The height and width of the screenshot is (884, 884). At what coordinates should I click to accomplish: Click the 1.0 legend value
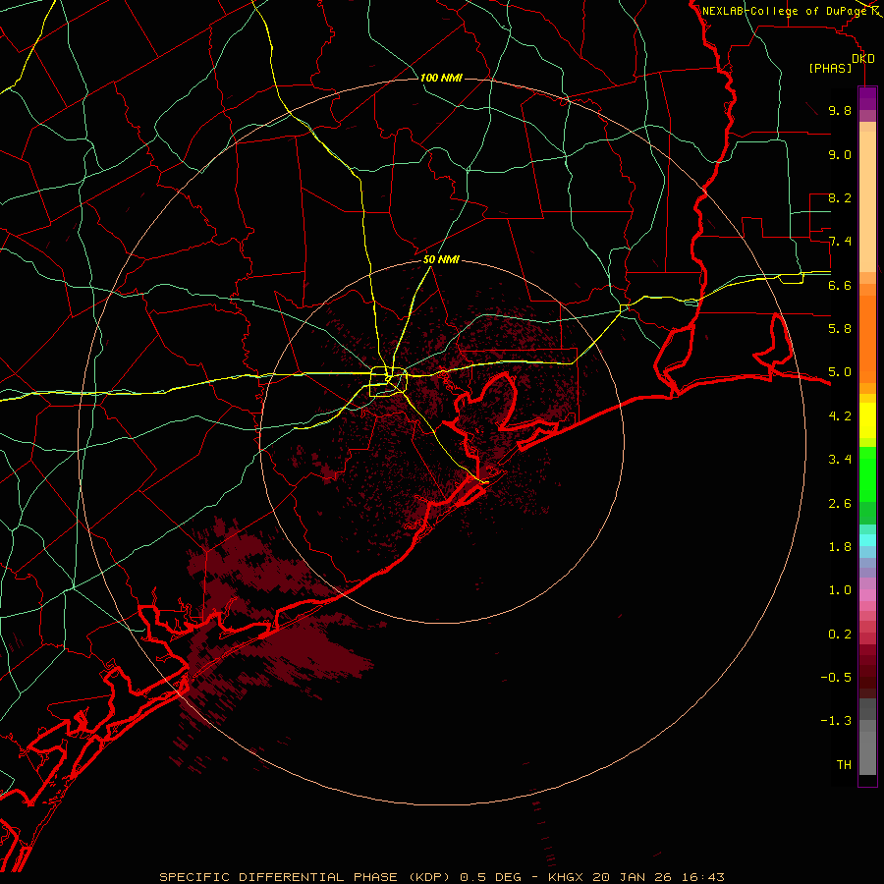point(840,591)
